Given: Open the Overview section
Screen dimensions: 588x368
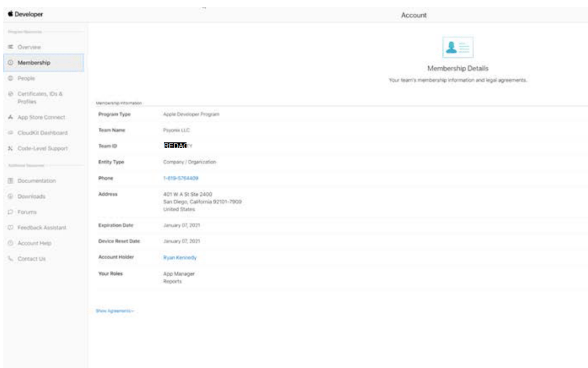Looking at the screenshot, I should [x=29, y=47].
